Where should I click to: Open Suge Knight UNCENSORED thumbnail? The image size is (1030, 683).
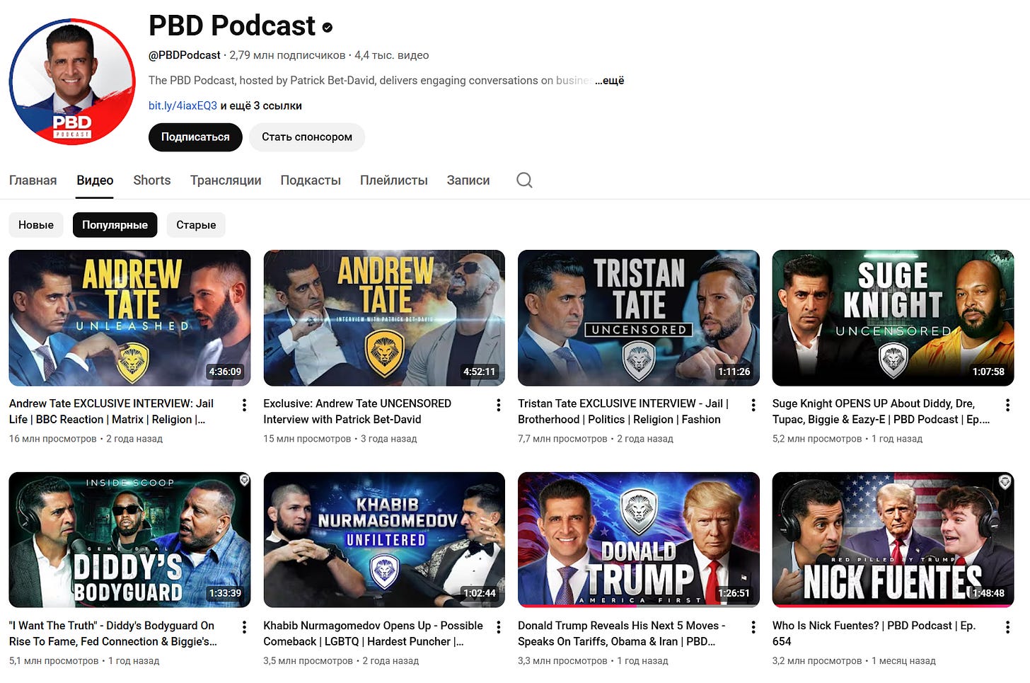(893, 318)
